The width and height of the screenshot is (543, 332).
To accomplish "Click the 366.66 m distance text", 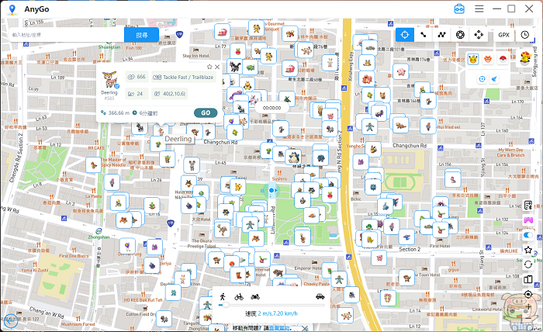I will [119, 112].
